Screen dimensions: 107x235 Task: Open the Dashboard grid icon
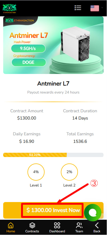point(57,225)
